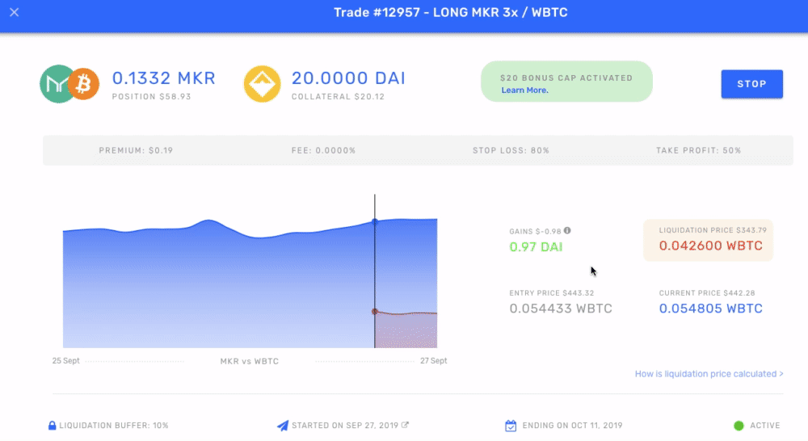Click the 25 Sept axis label
This screenshot has height=441, width=808.
point(66,360)
